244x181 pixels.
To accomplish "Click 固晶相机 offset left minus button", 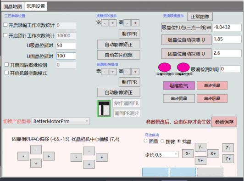I will (x=23, y=156).
